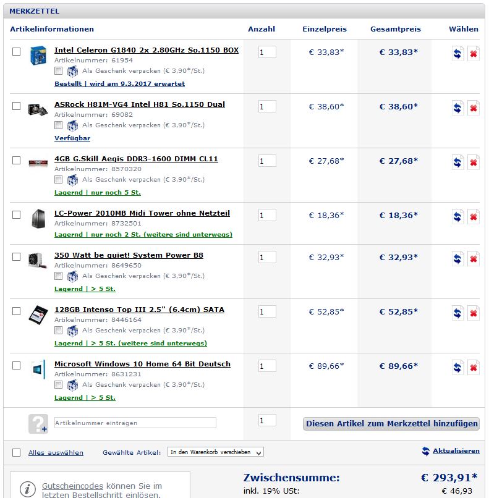Remove LC-Power 2010MB tower with red X

click(x=474, y=217)
